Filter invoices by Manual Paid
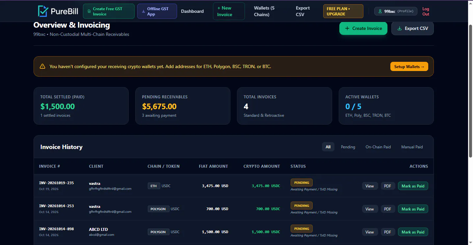This screenshot has height=245, width=473. click(x=412, y=147)
